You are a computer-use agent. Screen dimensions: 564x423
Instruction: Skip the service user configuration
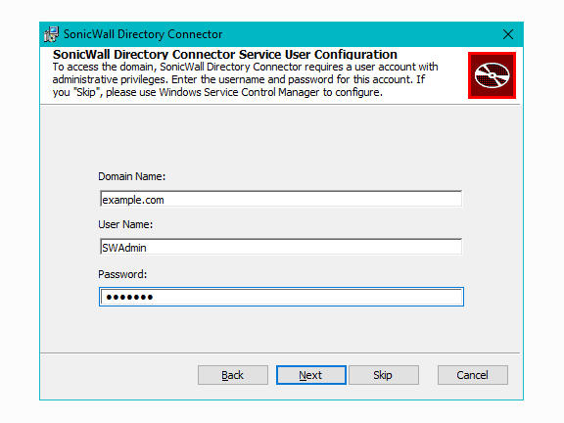pos(384,375)
